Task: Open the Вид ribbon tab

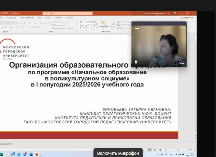Action: coord(40,18)
